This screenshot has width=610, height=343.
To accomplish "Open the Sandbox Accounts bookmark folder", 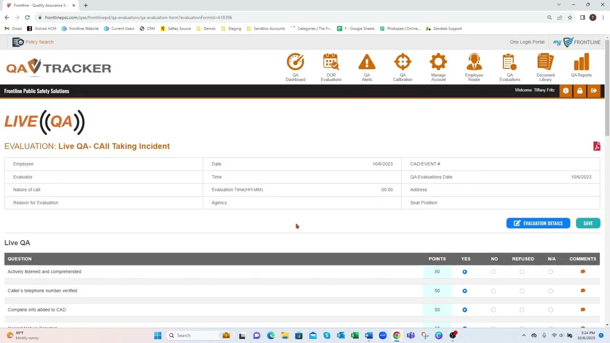I will [x=265, y=29].
